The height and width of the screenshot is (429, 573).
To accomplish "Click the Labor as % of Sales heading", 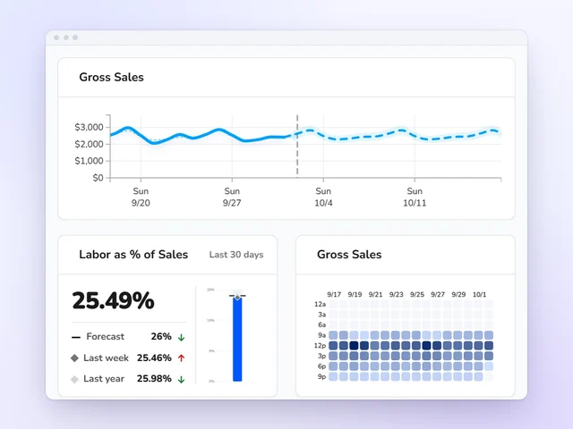I will [133, 255].
